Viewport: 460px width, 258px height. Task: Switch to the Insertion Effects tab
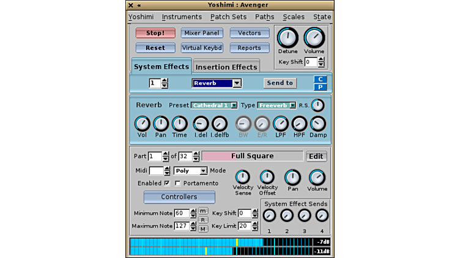(226, 66)
